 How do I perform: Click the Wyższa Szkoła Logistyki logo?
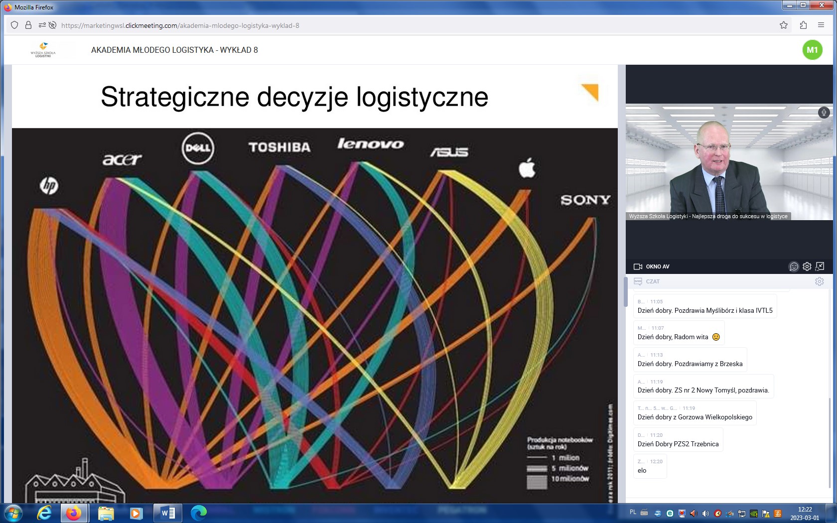43,50
